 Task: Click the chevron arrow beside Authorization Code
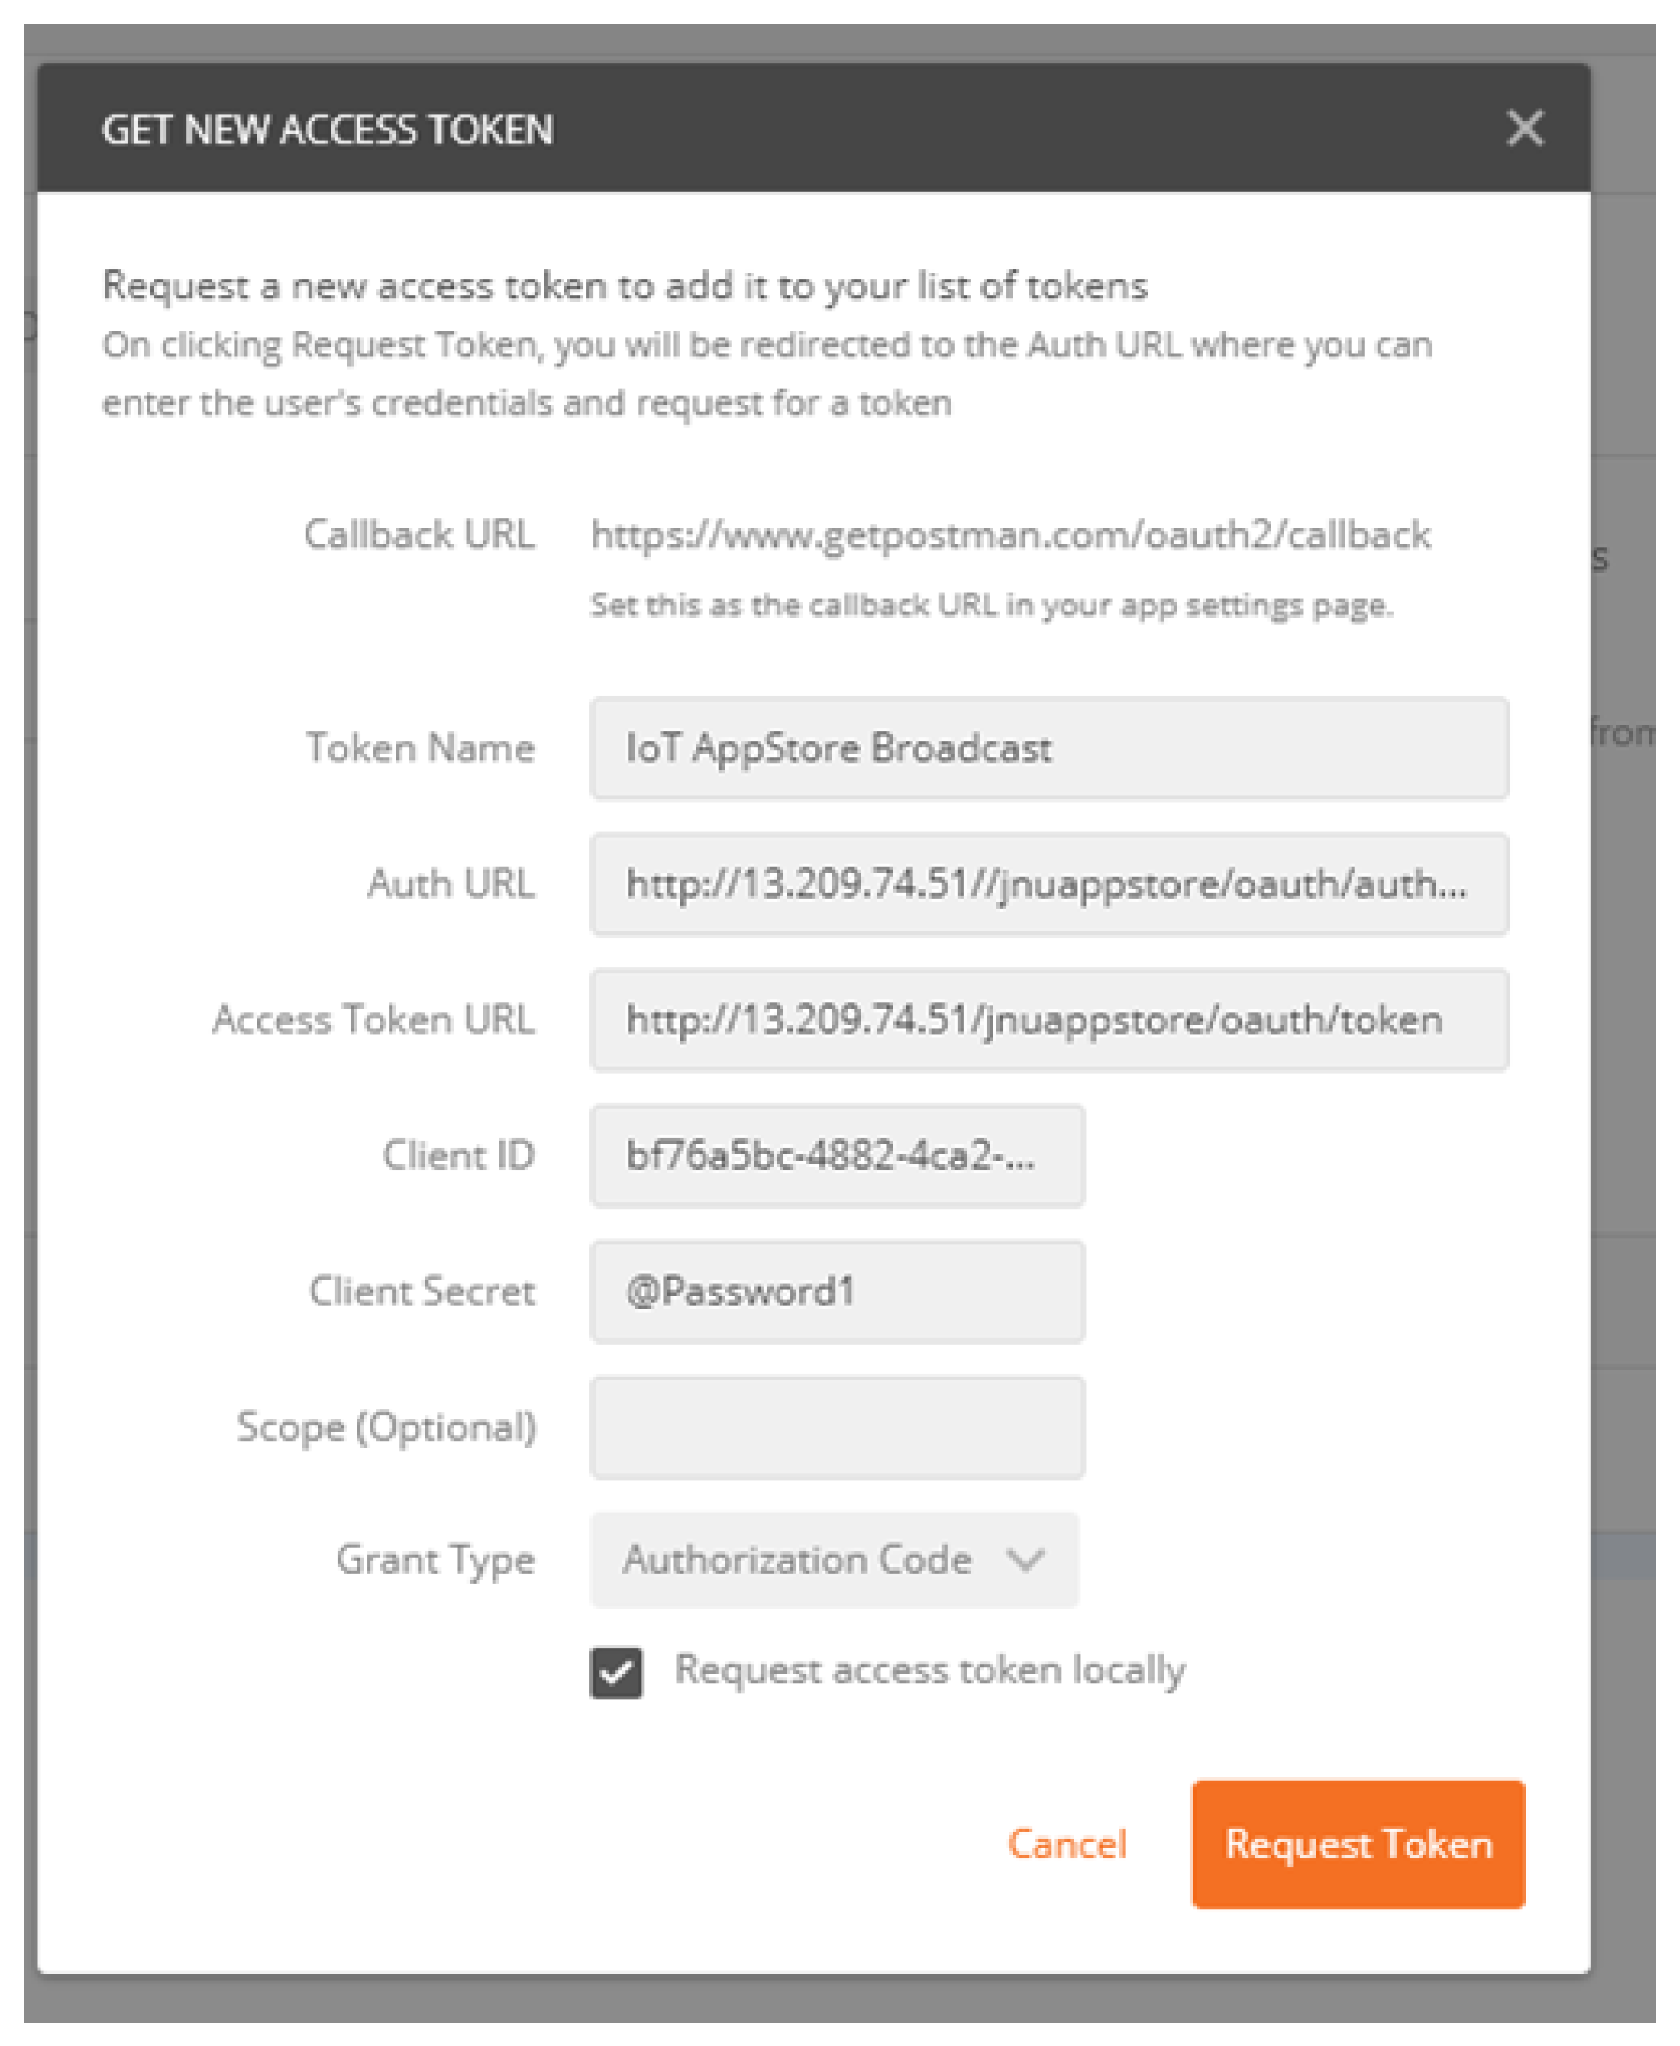click(1024, 1559)
